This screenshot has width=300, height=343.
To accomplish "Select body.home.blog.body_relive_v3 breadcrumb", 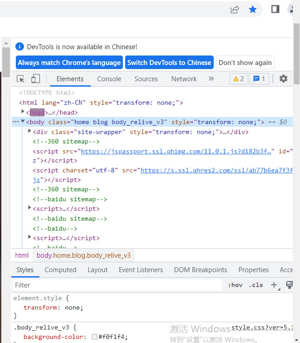I will pyautogui.click(x=84, y=255).
